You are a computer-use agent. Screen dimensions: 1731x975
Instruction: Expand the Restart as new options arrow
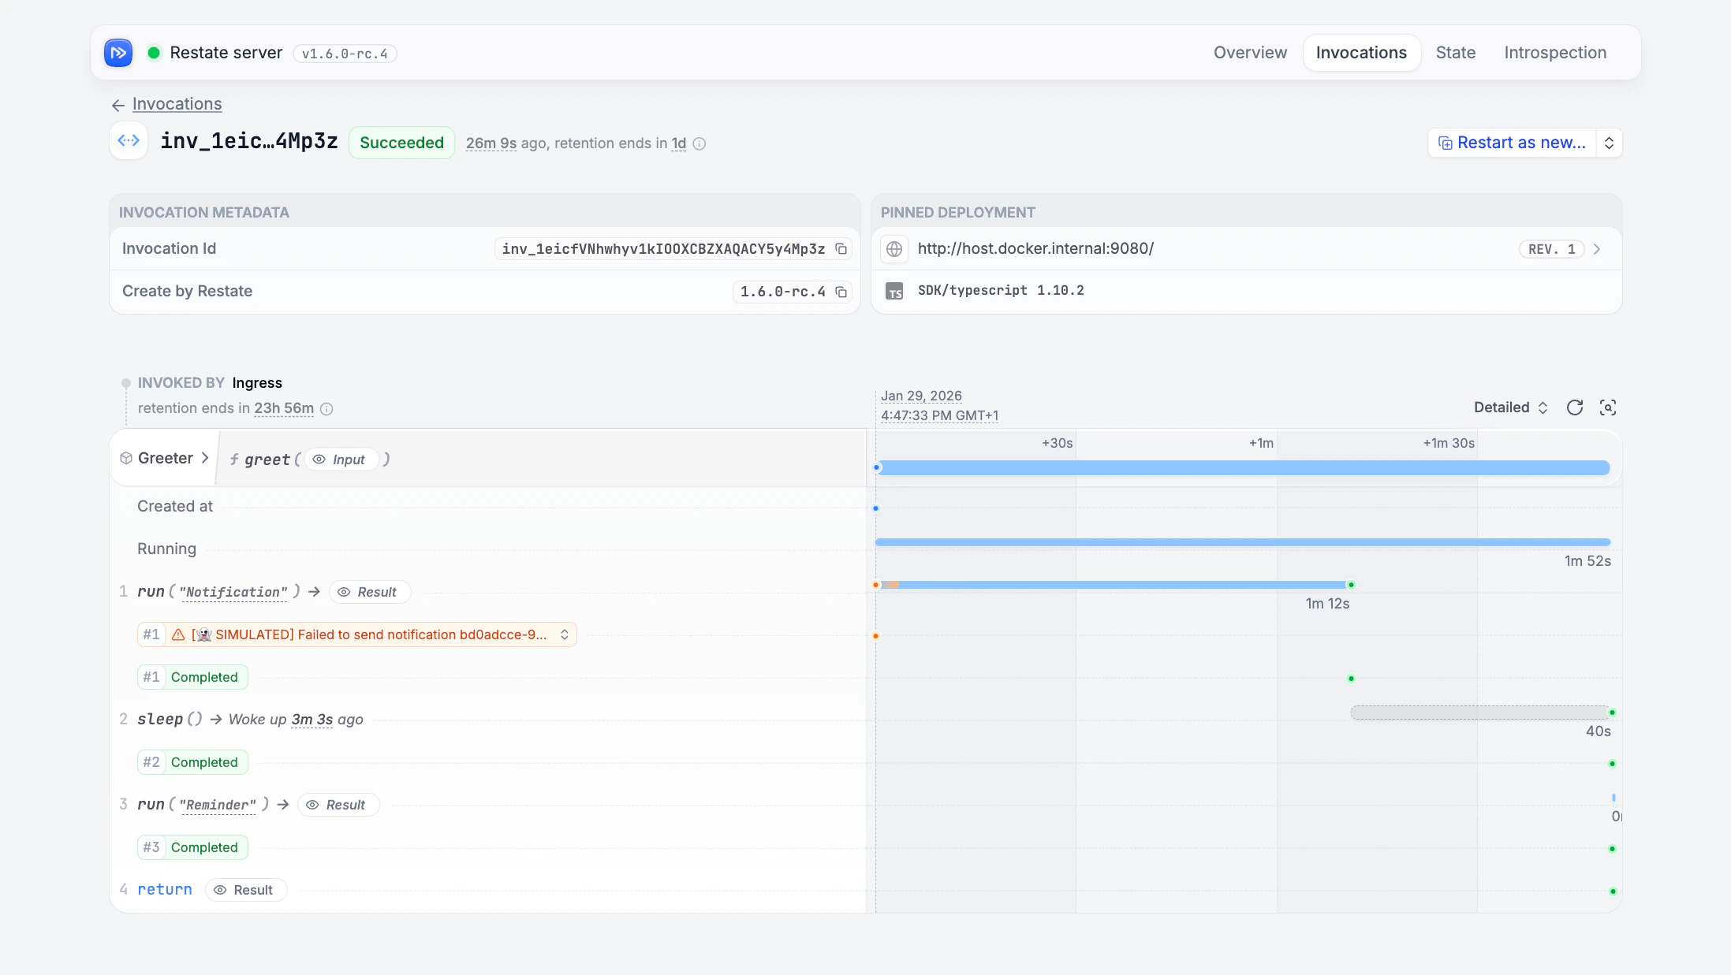tap(1609, 143)
